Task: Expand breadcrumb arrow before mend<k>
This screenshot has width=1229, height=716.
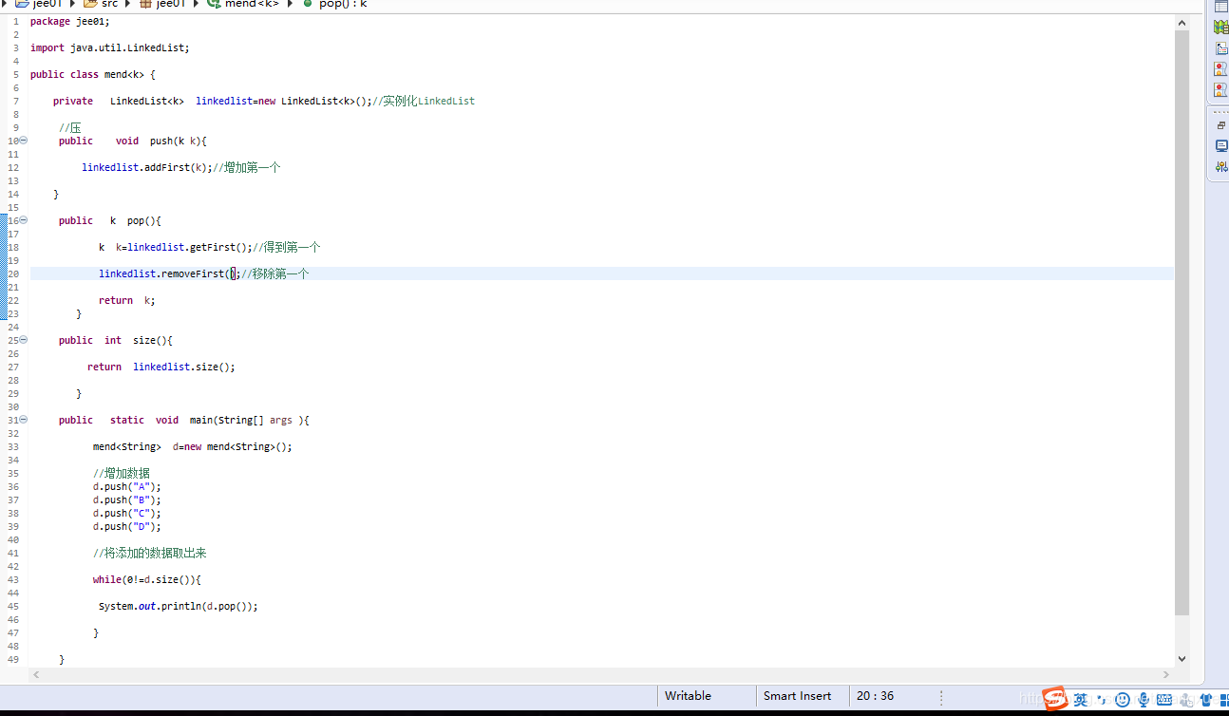Action: (197, 4)
